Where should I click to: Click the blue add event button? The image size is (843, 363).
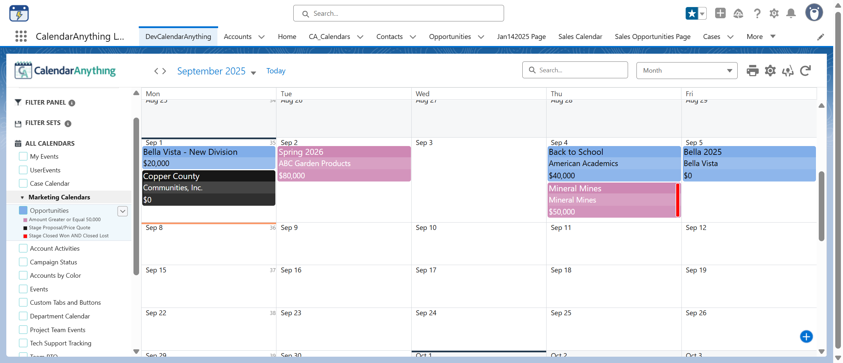click(x=806, y=337)
